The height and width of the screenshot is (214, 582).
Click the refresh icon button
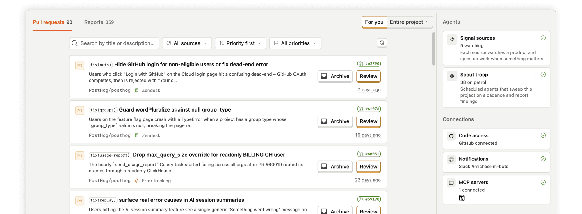click(382, 43)
